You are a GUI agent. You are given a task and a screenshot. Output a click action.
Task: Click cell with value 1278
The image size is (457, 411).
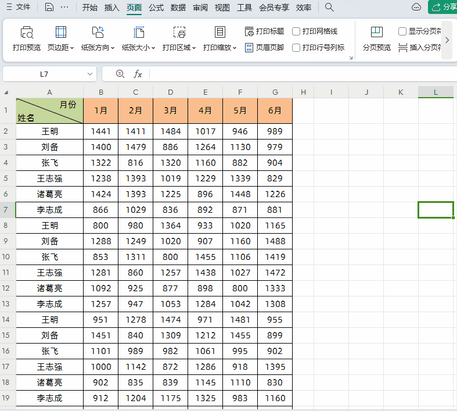coord(135,320)
